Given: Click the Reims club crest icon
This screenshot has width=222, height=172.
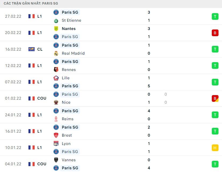Looking at the screenshot, I should (x=56, y=119).
